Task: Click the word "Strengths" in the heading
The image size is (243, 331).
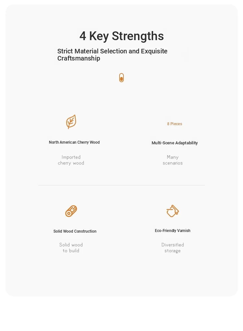Action: (x=138, y=36)
